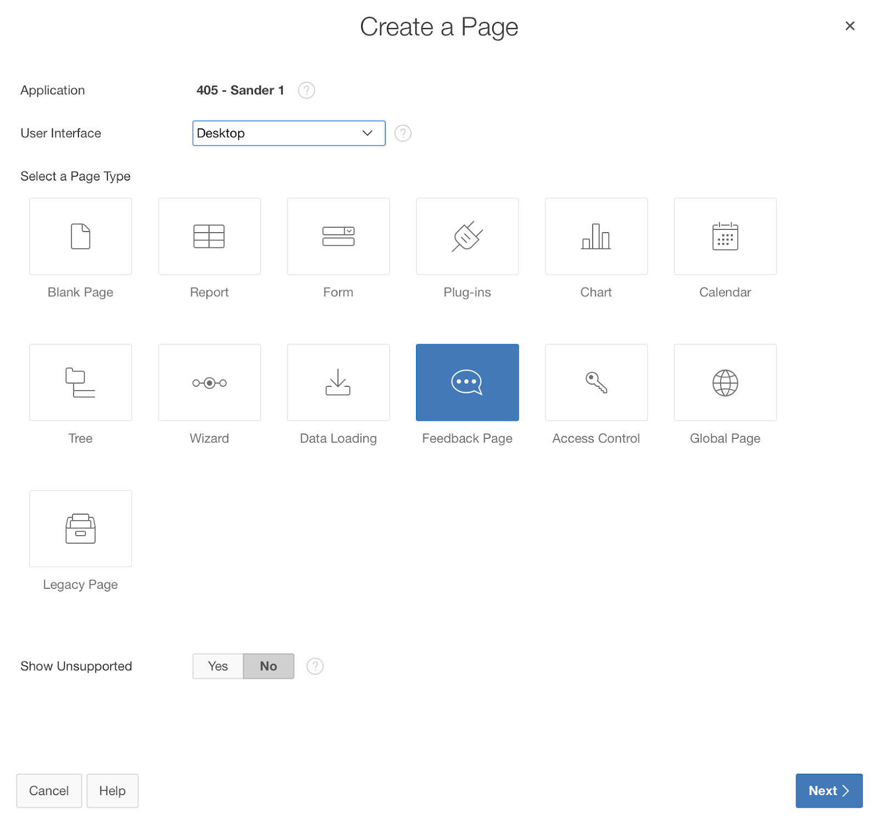Click the Help button
Image resolution: width=878 pixels, height=822 pixels.
[x=112, y=791]
